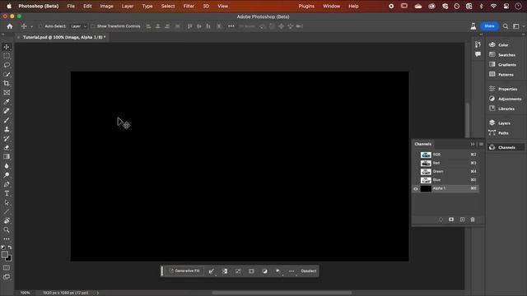Open more options in contextual task bar

[x=291, y=271]
